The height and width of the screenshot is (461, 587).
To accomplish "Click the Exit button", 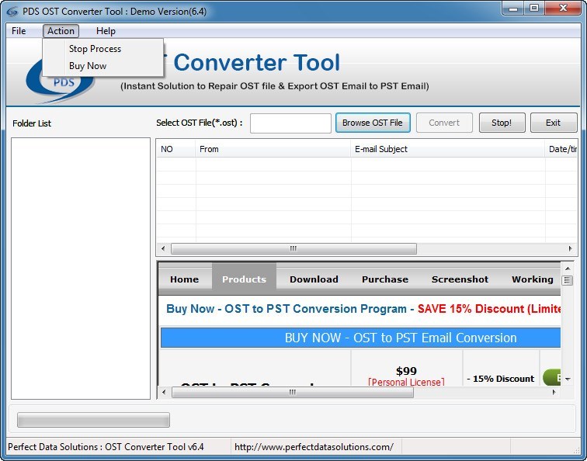I will [553, 123].
